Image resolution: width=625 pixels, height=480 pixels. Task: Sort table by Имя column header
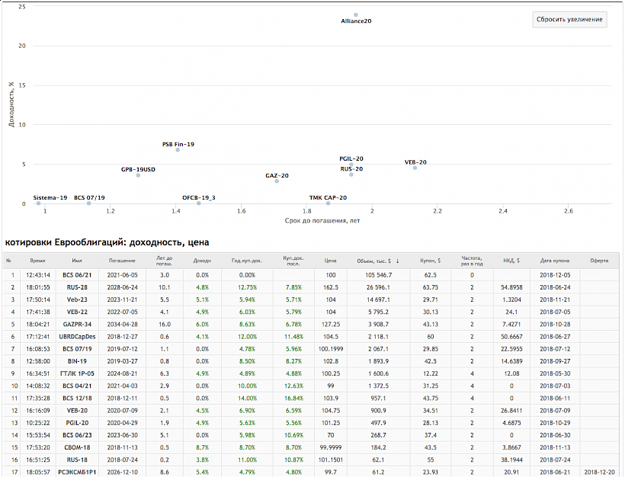(x=77, y=261)
